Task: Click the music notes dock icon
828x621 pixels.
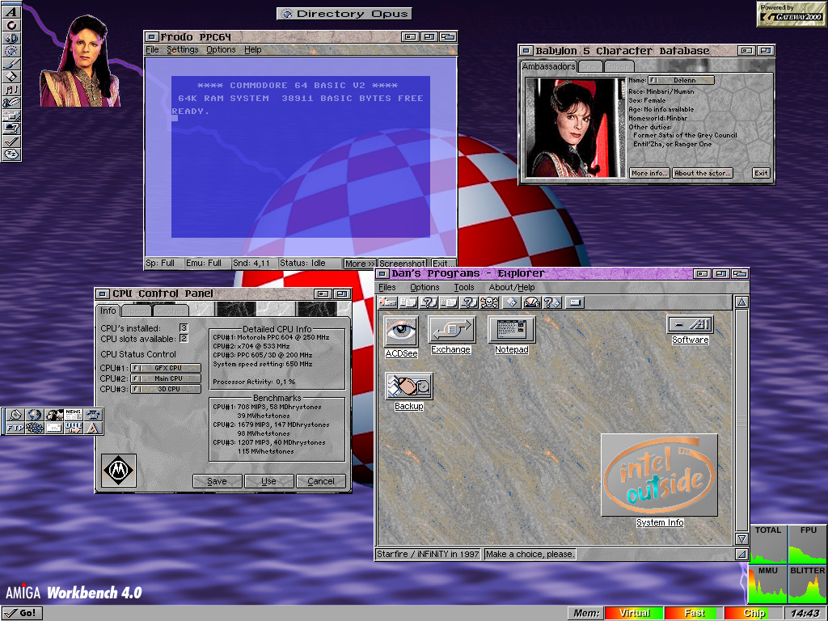Action: 11,90
